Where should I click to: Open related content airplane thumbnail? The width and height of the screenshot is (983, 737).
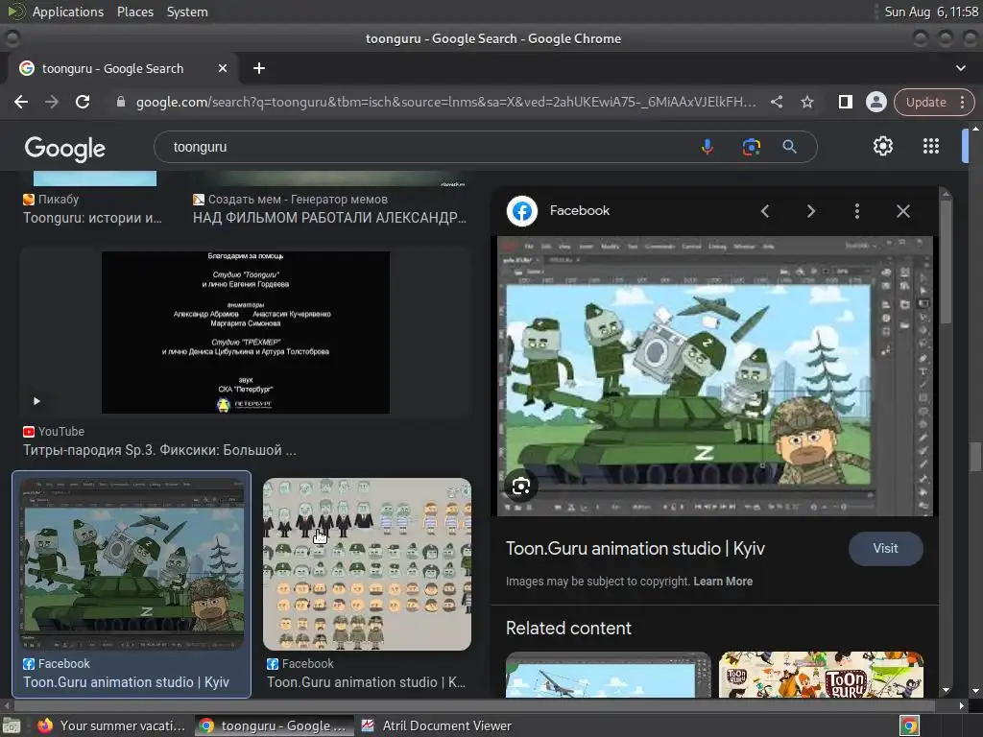tap(608, 675)
